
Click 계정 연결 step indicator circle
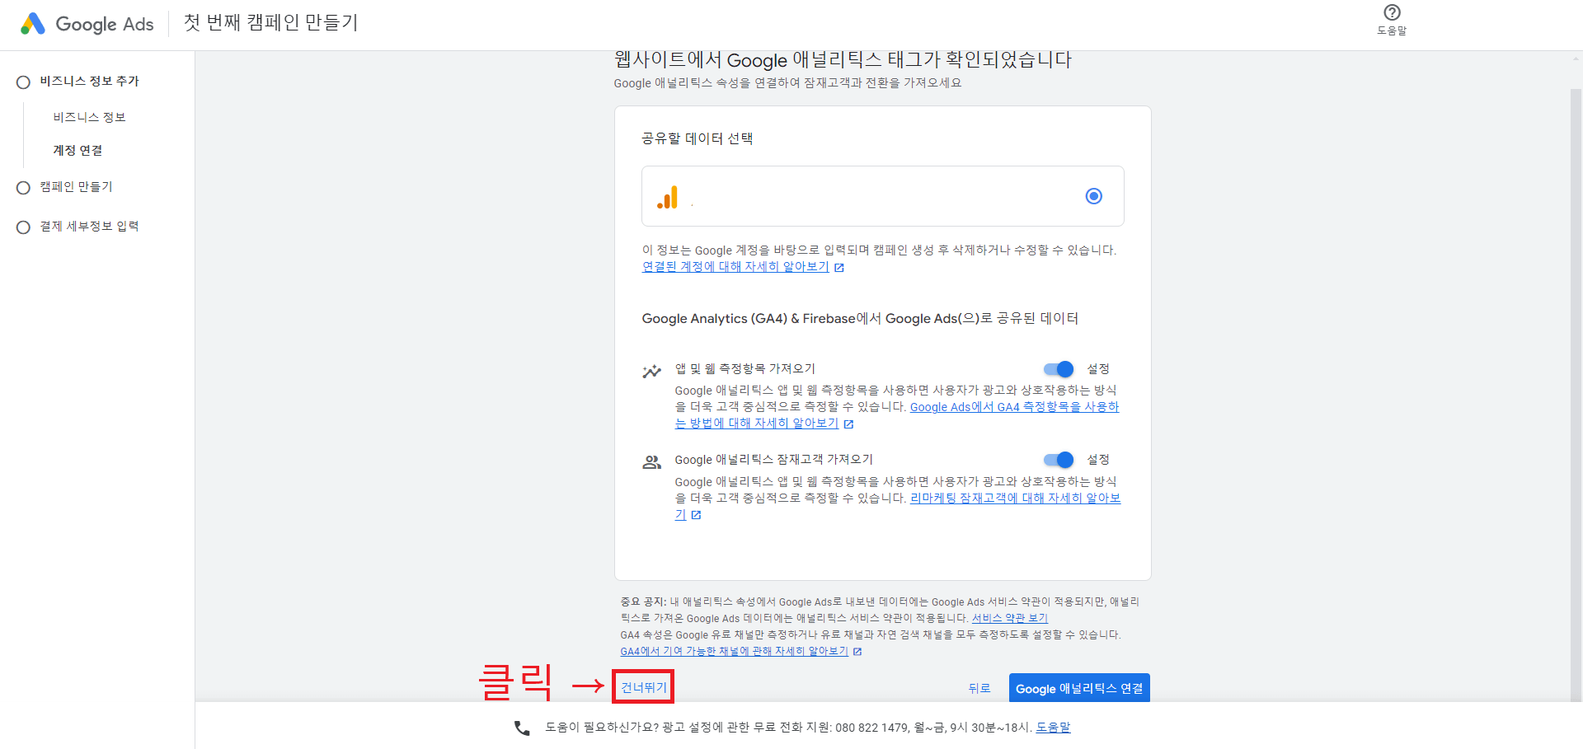[x=78, y=150]
